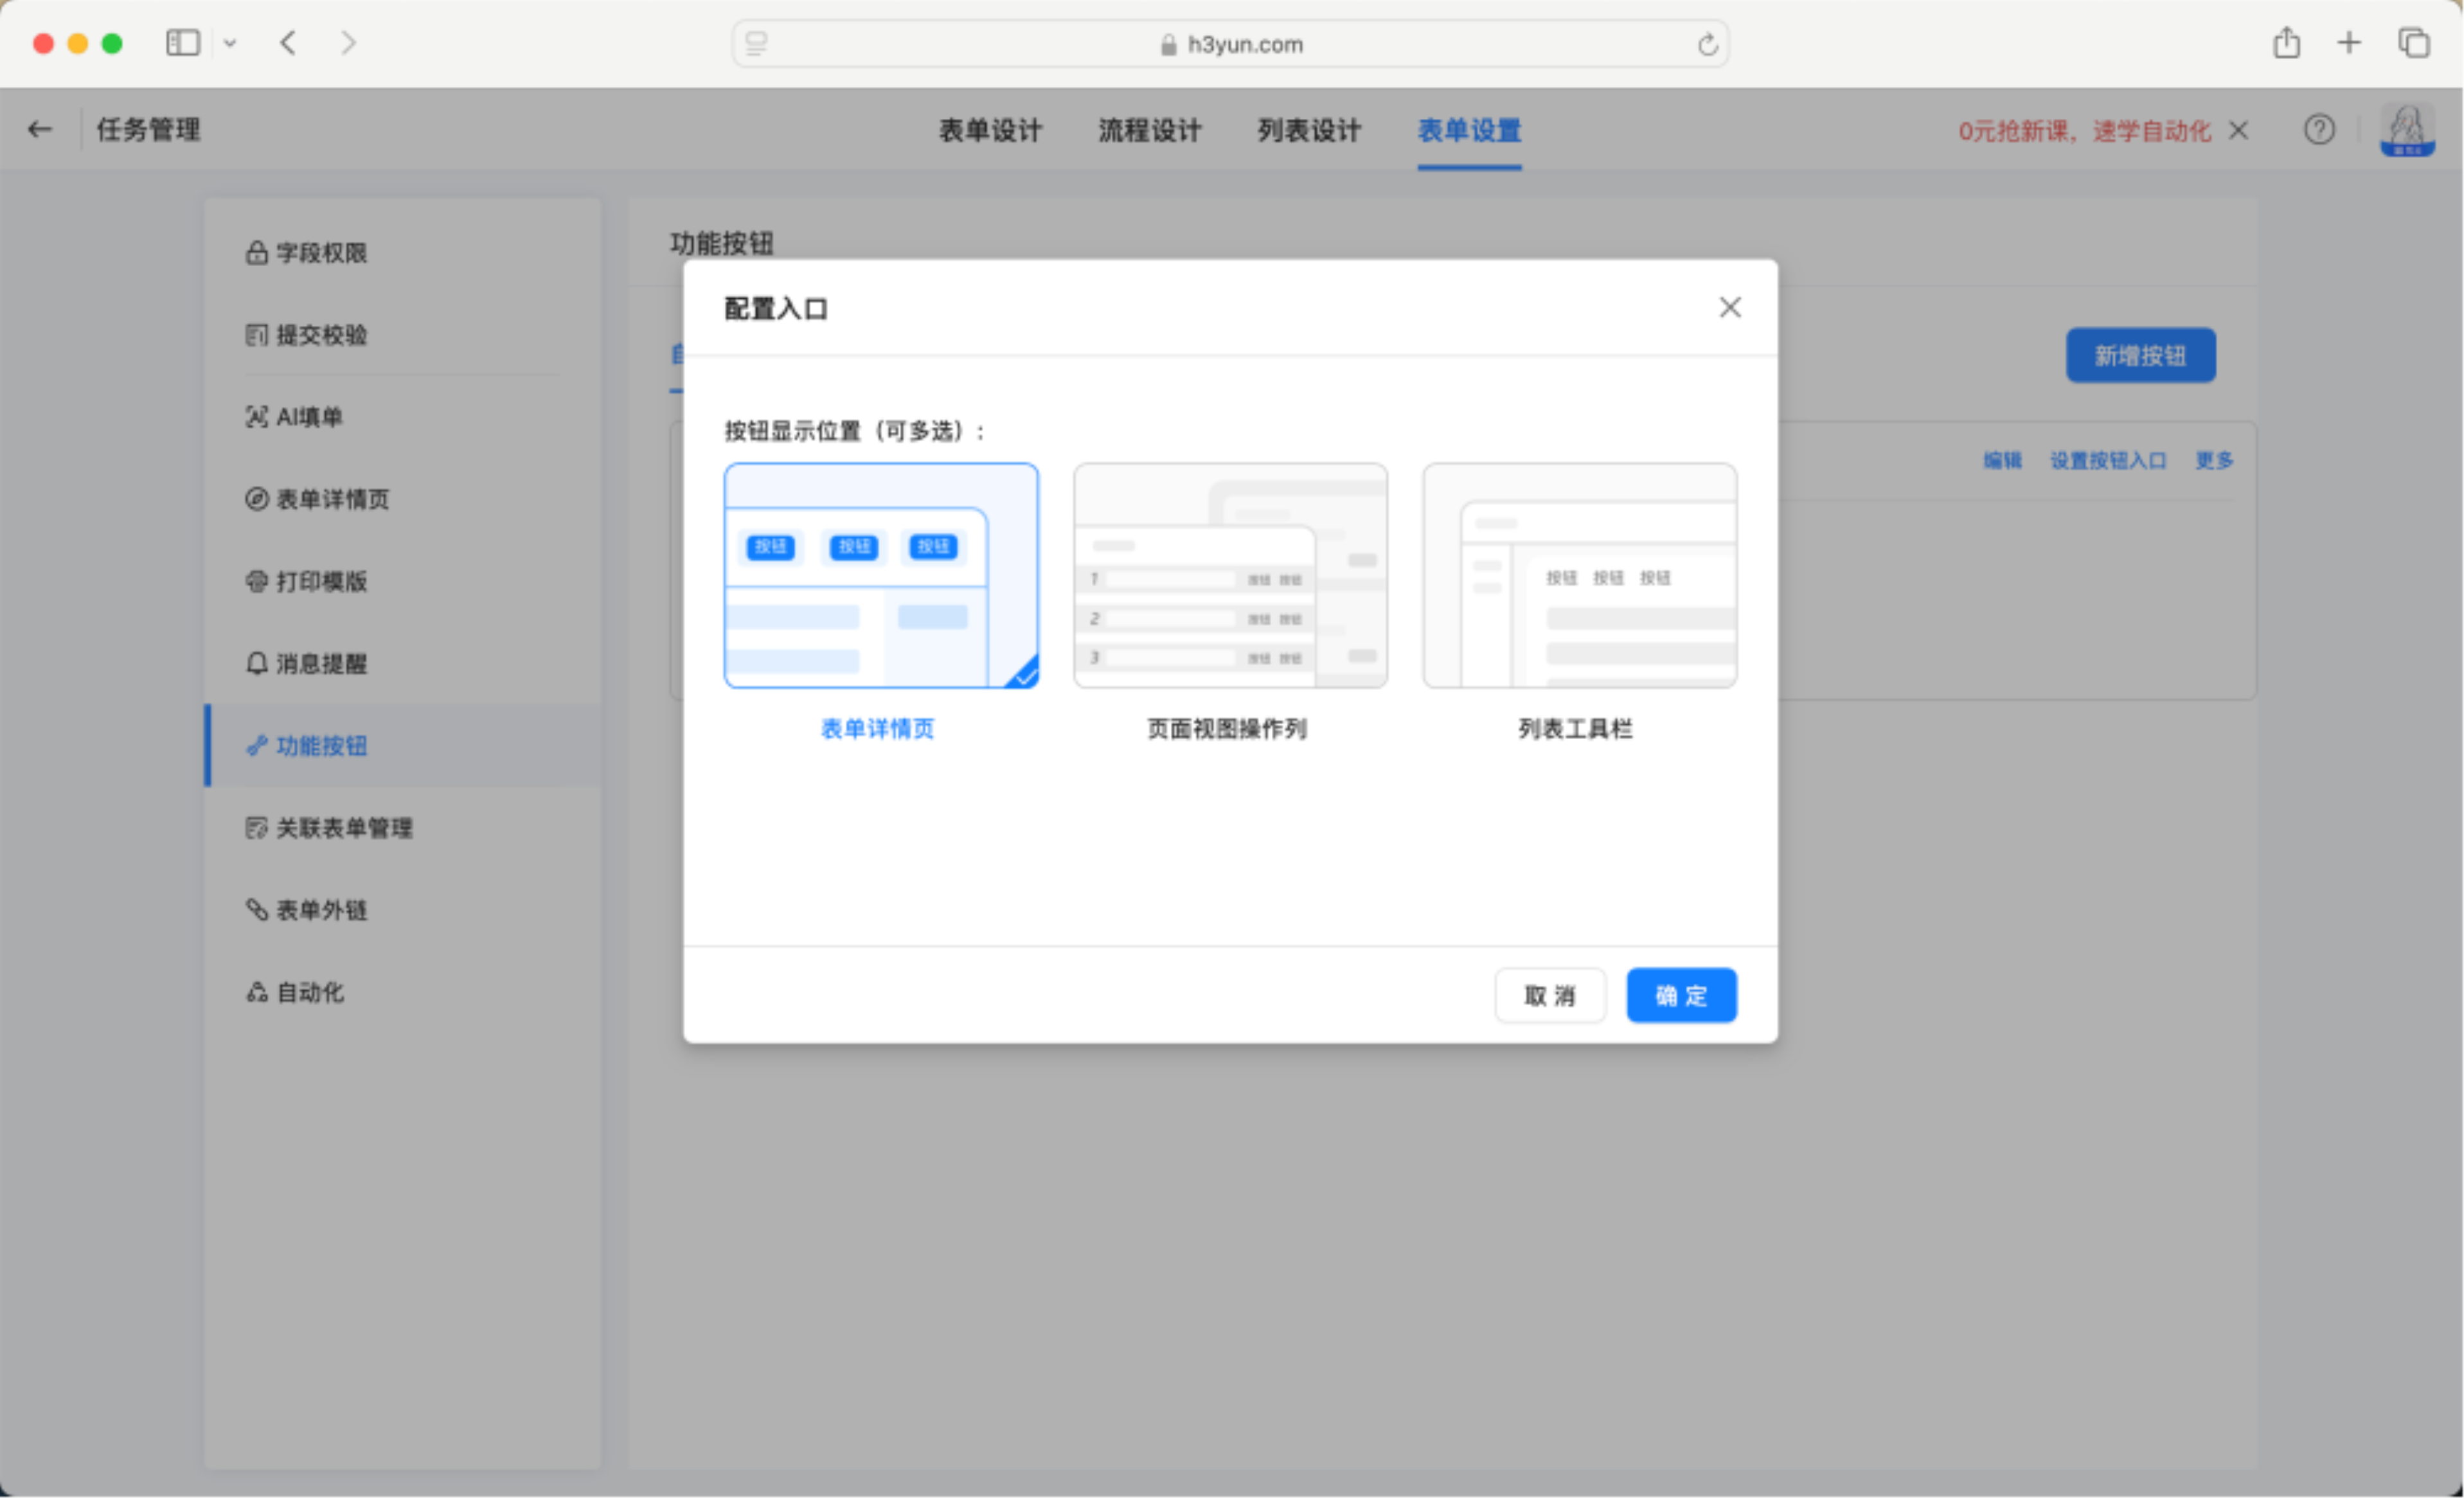The image size is (2464, 1498).
Task: Open the help question mark icon
Action: click(x=2319, y=130)
